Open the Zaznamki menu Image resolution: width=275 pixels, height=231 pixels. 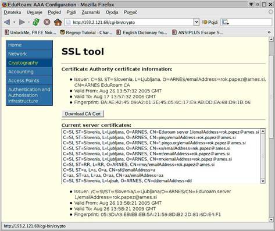point(91,12)
